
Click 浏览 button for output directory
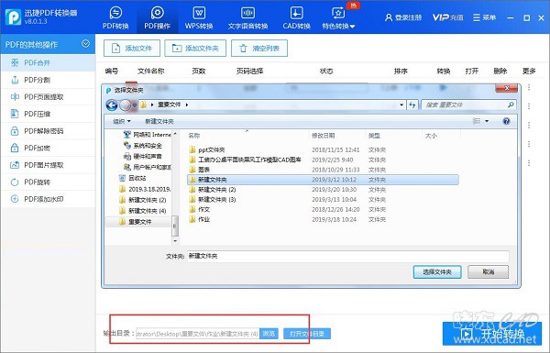click(x=269, y=334)
